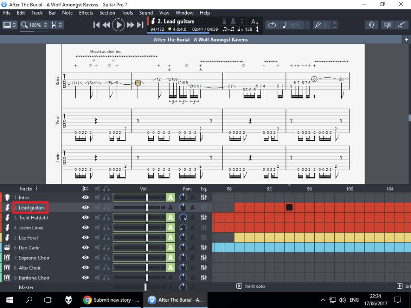Open the Alto Choir equalizer icon

(204, 268)
